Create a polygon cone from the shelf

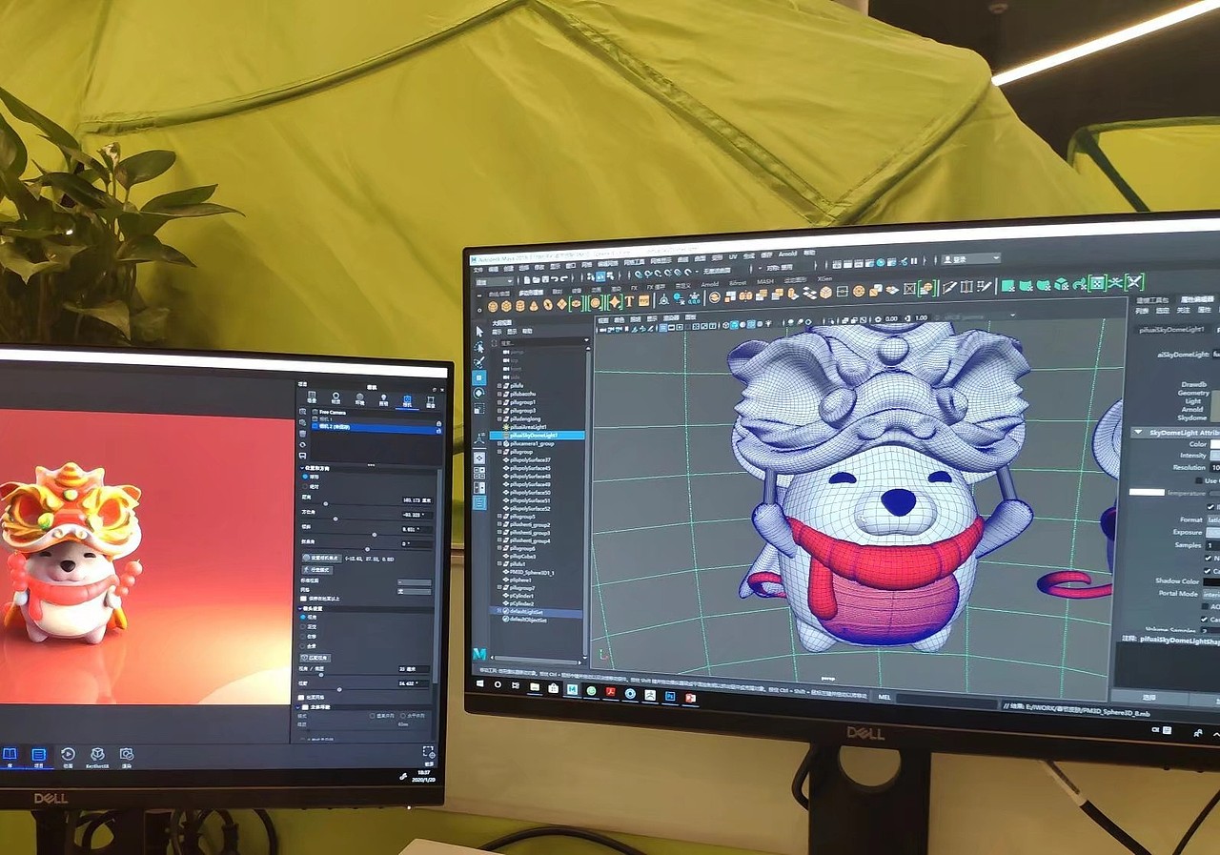pyautogui.click(x=534, y=306)
